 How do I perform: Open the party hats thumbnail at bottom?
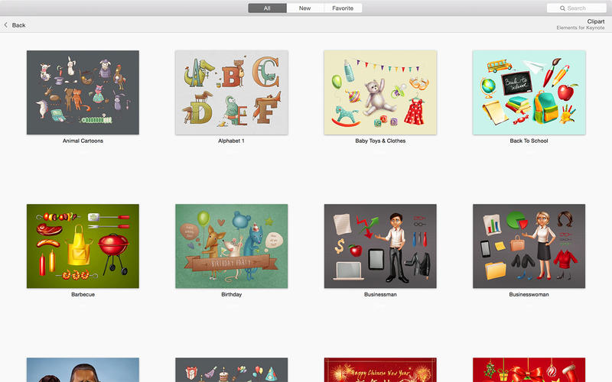(x=231, y=370)
